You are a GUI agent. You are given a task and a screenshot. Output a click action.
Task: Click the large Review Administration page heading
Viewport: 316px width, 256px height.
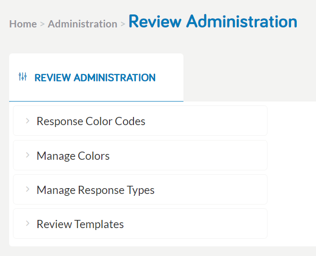tap(213, 21)
